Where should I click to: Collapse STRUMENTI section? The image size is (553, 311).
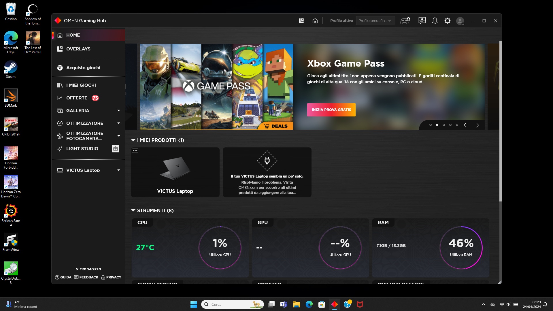click(133, 211)
